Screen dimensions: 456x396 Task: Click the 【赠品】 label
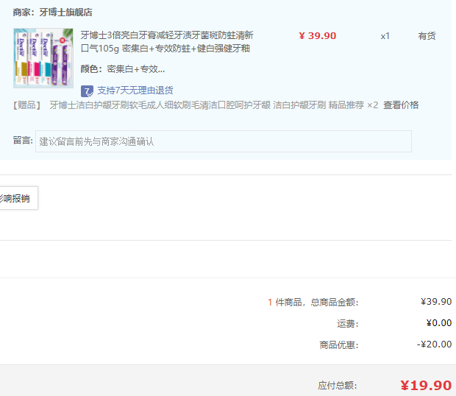[27, 105]
